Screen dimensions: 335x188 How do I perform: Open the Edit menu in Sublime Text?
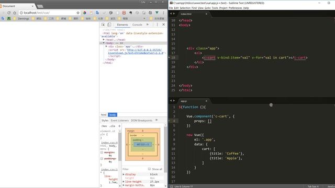click(x=176, y=8)
